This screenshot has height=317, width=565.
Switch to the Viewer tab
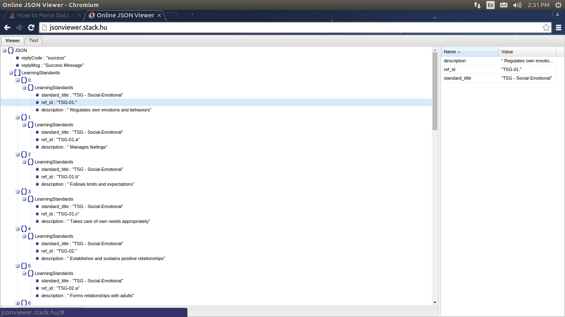tap(12, 40)
